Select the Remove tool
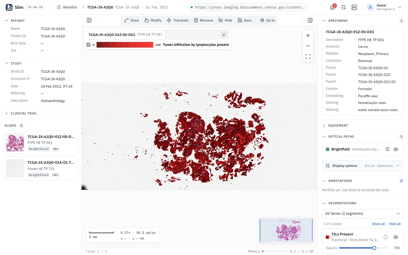408x255 pixels. tap(203, 20)
